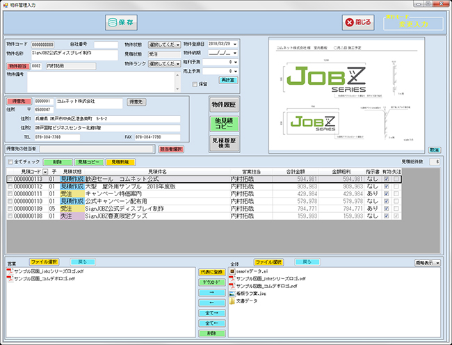Viewport: 452px width, 345px height.
Task: Click the gray 得意先 button
Action: click(136, 102)
